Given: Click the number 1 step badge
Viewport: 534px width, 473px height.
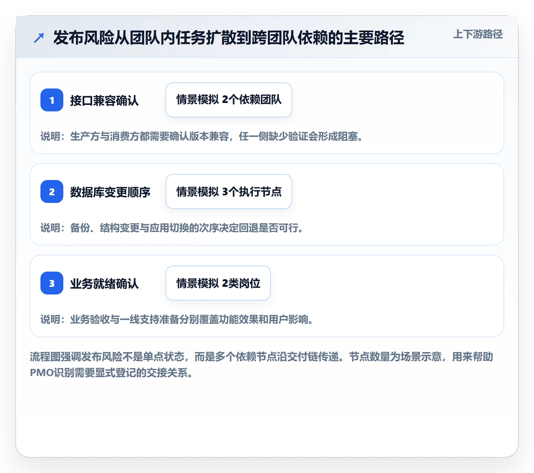Looking at the screenshot, I should [x=52, y=100].
